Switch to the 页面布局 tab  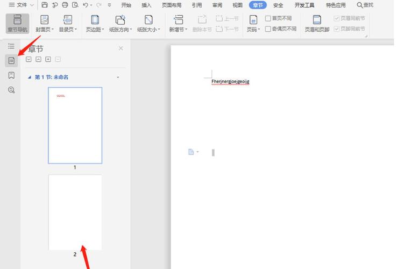172,5
